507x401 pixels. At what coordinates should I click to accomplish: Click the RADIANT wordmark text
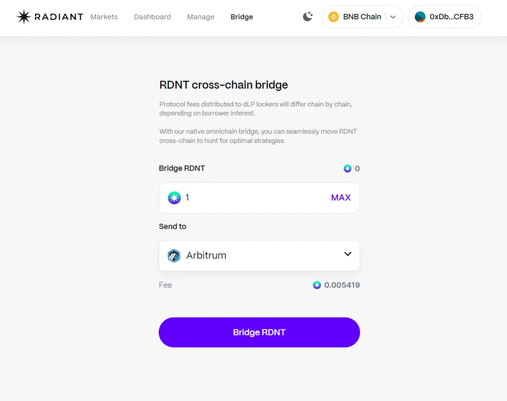point(58,17)
